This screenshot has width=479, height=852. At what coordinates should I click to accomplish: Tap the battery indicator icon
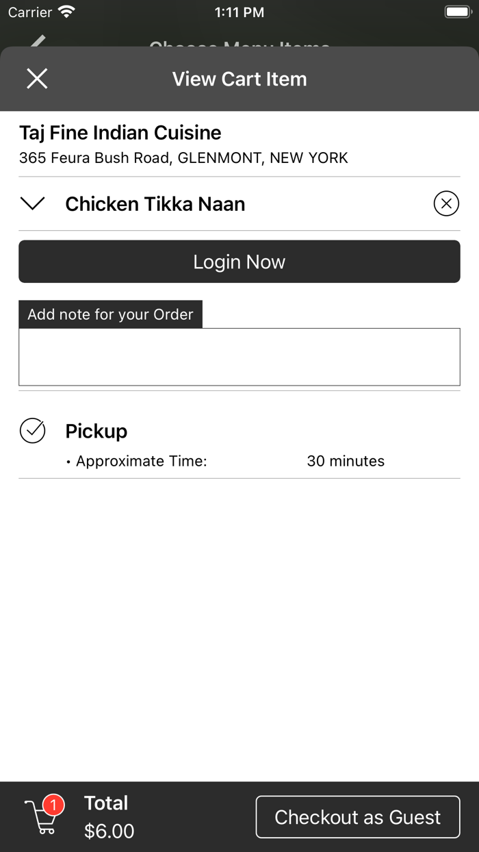tap(456, 12)
